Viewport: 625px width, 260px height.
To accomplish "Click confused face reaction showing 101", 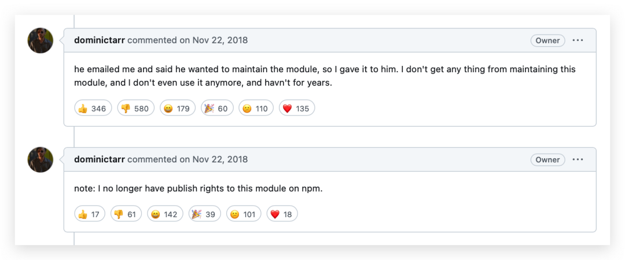I will click(244, 214).
